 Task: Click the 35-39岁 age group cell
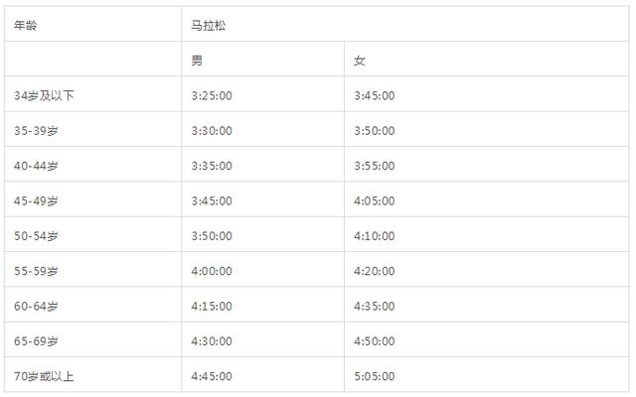pyautogui.click(x=36, y=130)
